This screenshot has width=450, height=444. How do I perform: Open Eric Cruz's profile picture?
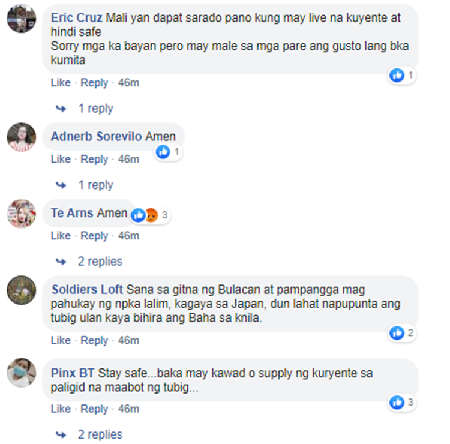22,19
